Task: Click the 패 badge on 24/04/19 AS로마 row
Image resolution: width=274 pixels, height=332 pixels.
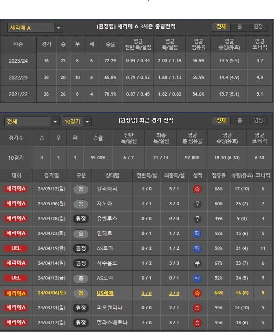Action: point(197,248)
